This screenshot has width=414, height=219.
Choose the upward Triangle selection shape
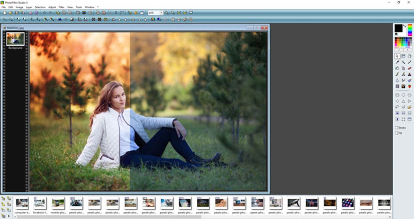(x=403, y=101)
